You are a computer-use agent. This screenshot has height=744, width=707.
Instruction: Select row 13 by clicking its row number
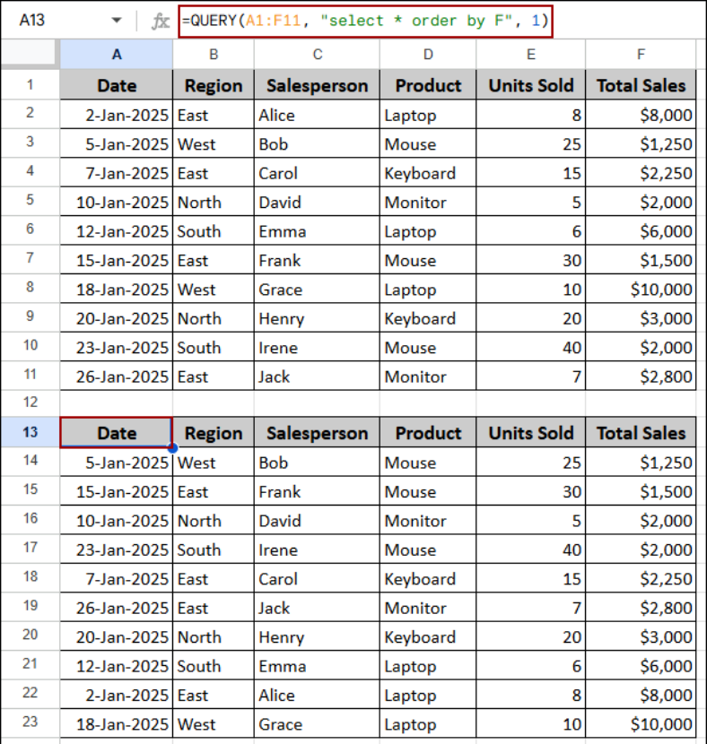(30, 433)
